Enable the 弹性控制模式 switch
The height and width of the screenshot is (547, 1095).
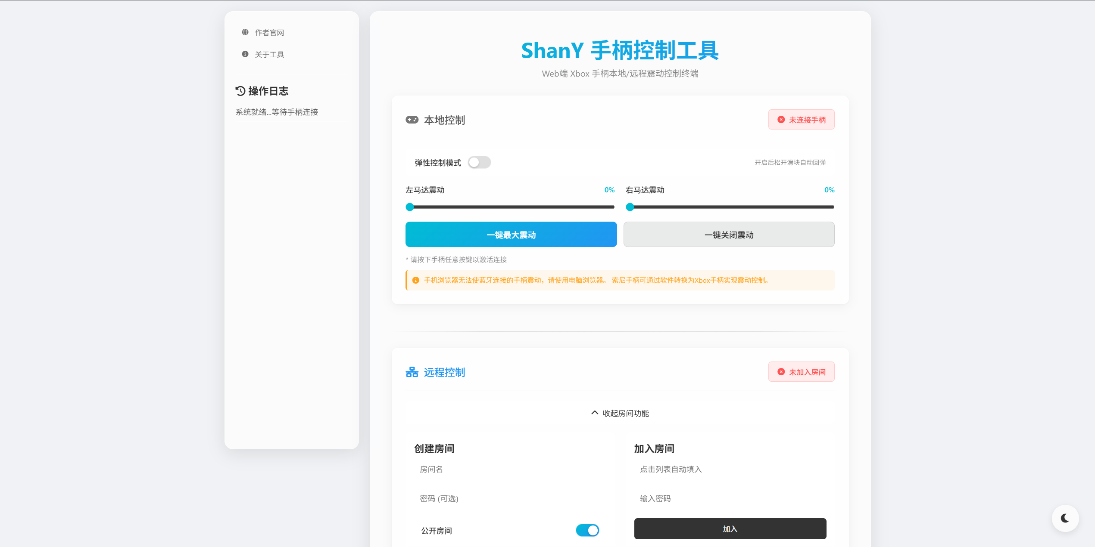coord(479,162)
